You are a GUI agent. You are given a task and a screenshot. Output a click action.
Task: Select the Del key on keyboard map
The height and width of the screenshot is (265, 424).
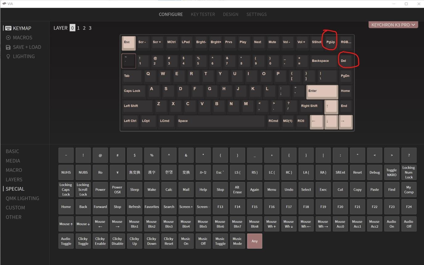[345, 61]
